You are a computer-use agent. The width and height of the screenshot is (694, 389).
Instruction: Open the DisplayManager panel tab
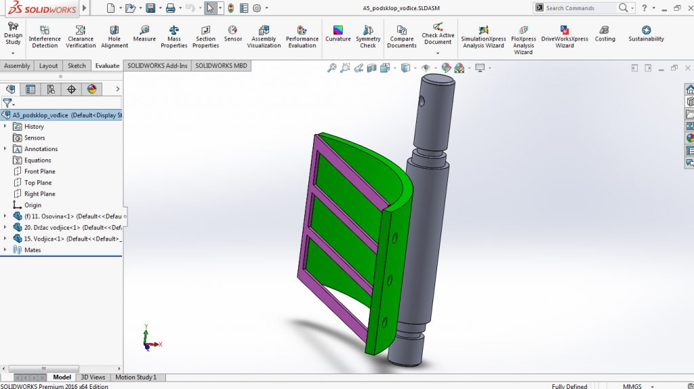[x=91, y=89]
